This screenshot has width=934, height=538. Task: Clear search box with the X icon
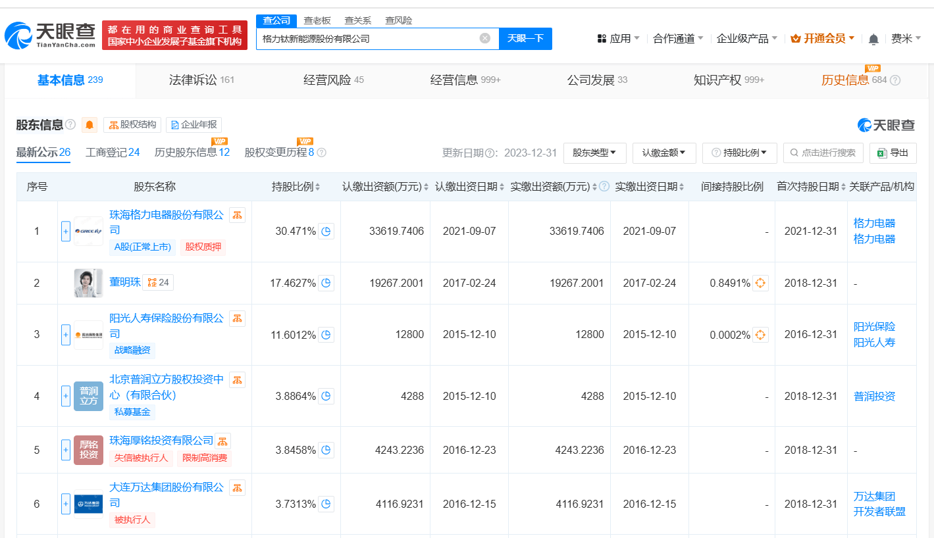(x=485, y=38)
